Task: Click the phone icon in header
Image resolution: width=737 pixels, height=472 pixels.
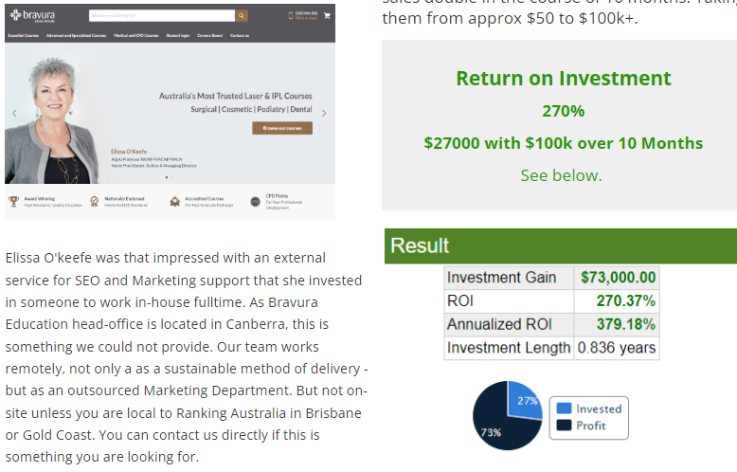Action: click(x=290, y=15)
